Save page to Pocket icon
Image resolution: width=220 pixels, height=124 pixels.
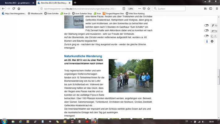tap(144, 9)
